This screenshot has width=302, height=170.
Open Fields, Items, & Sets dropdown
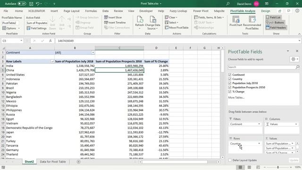(x=209, y=17)
